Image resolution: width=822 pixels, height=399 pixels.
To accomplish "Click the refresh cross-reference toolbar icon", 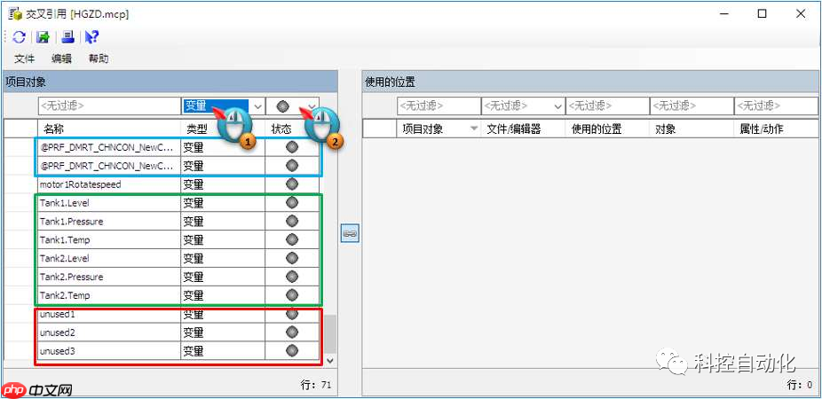I will [20, 36].
